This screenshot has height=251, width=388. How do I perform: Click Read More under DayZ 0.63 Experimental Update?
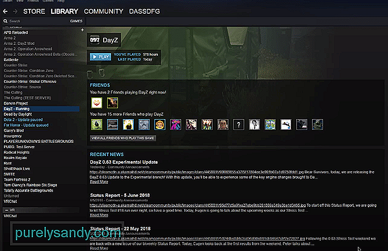99,182
